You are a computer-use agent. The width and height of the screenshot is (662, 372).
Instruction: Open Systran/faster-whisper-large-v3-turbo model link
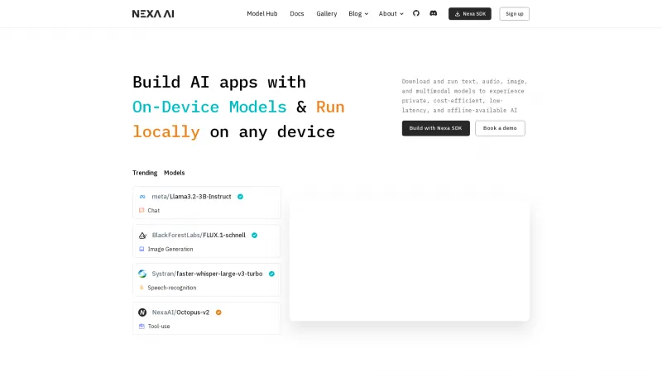click(x=207, y=274)
